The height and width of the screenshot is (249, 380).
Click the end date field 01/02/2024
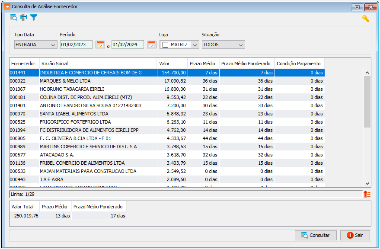click(x=128, y=45)
